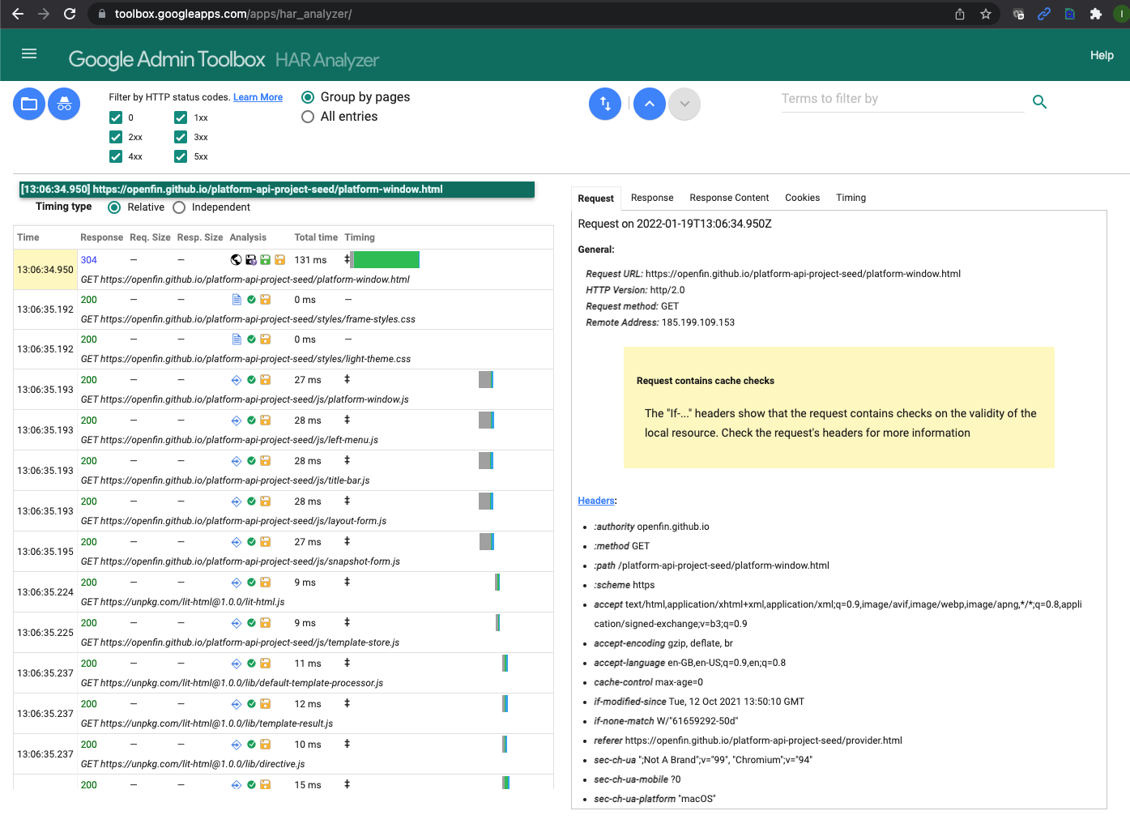Click the Headers link
The width and height of the screenshot is (1130, 828).
coord(596,501)
